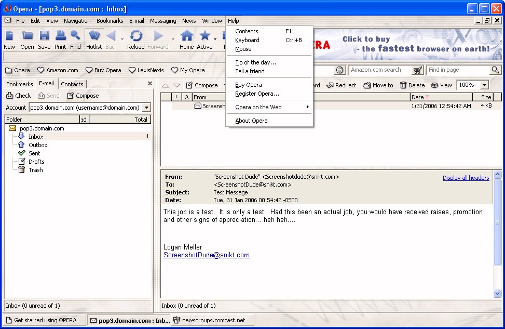The image size is (505, 329).
Task: Click the Click to buy Opera banner
Action: click(407, 44)
